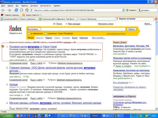The image size is (158, 118).
Task: Click the Forward arrow navigation button
Action: [x=9, y=10]
